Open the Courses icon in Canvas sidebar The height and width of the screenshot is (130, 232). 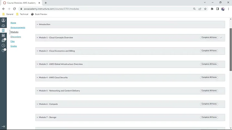point(3,30)
